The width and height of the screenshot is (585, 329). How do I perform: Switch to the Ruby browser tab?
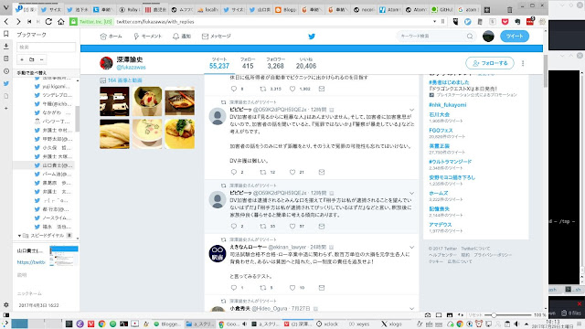[129, 10]
